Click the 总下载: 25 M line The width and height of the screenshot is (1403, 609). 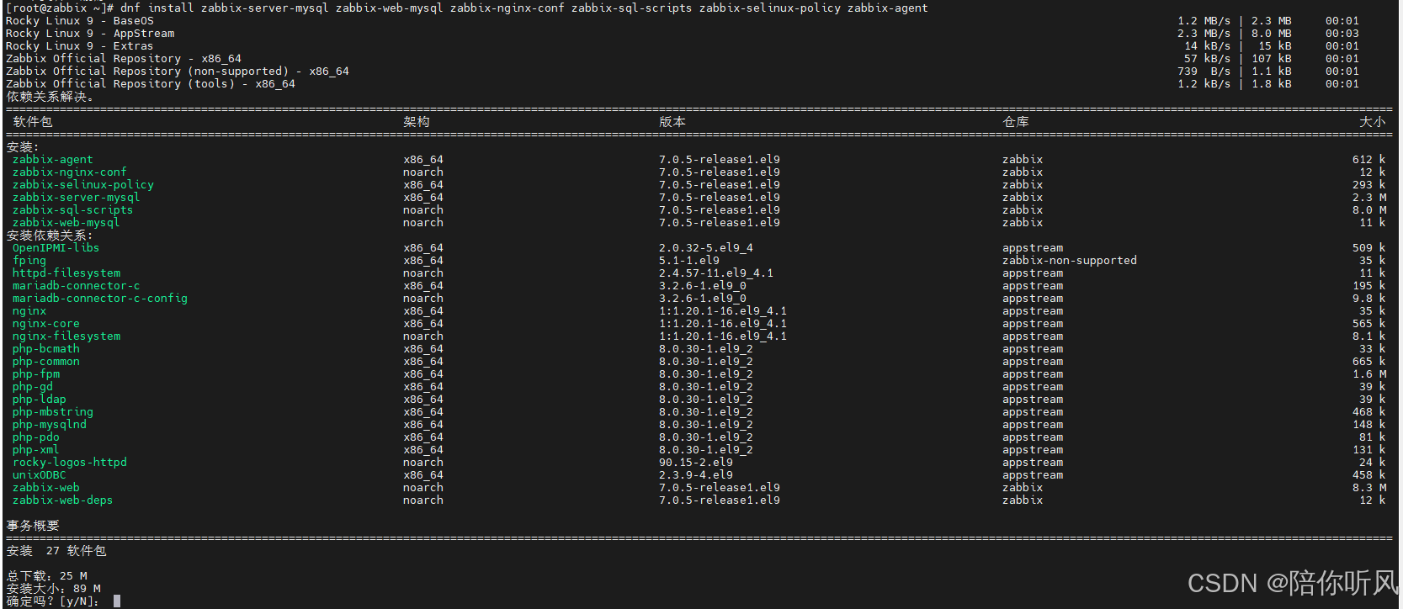pos(46,575)
